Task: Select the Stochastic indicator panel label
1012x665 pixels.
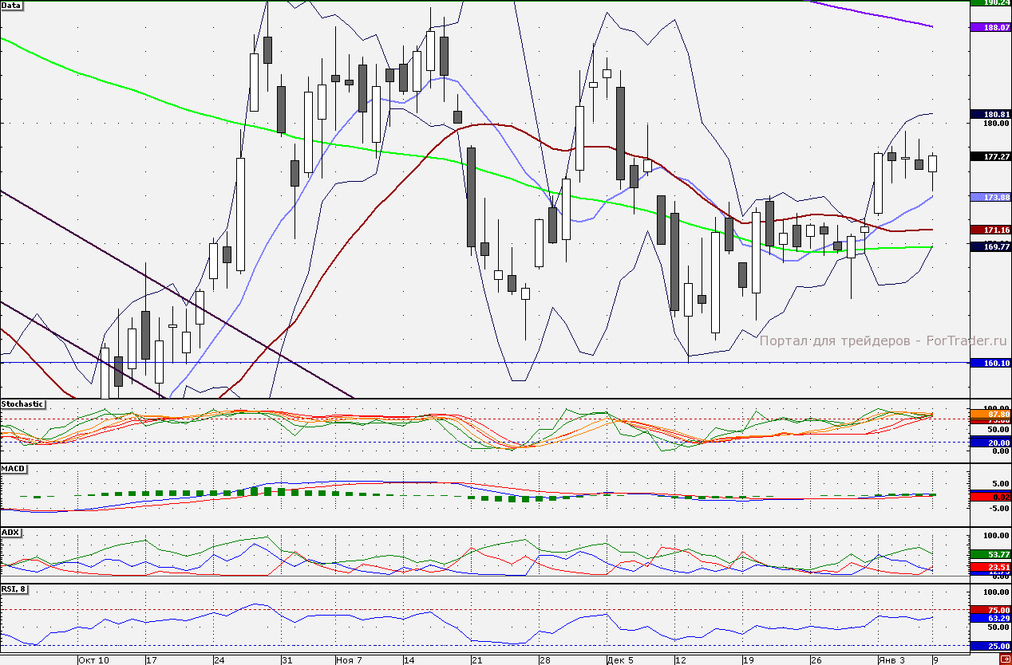Action: (x=22, y=404)
